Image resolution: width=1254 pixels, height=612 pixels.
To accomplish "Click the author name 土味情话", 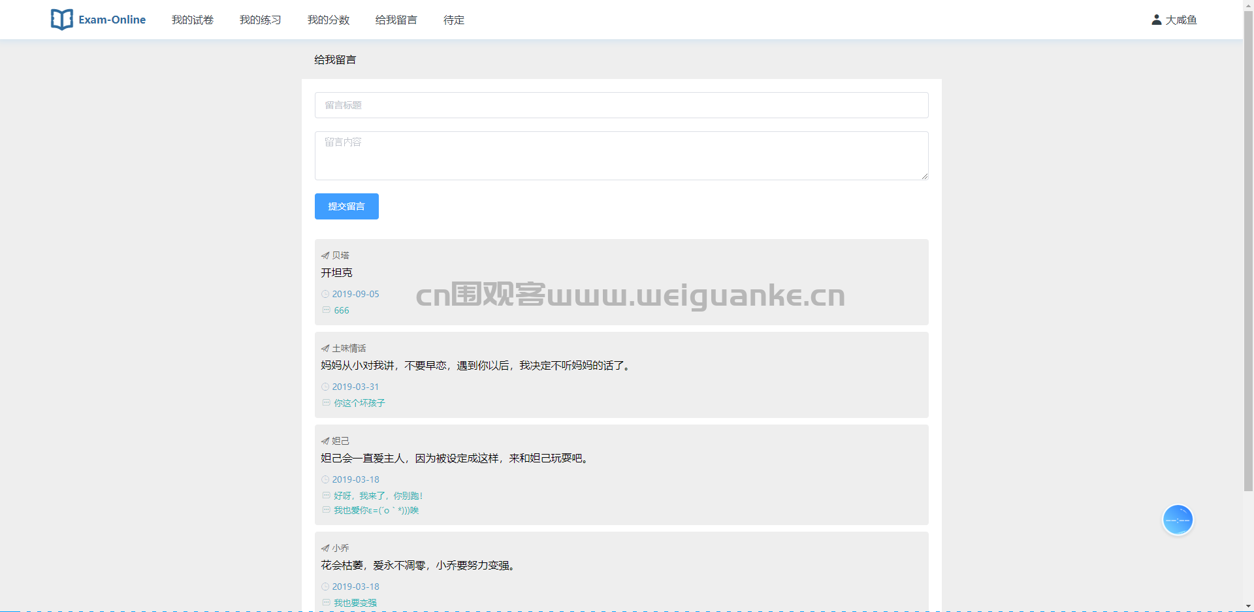I will [x=349, y=348].
